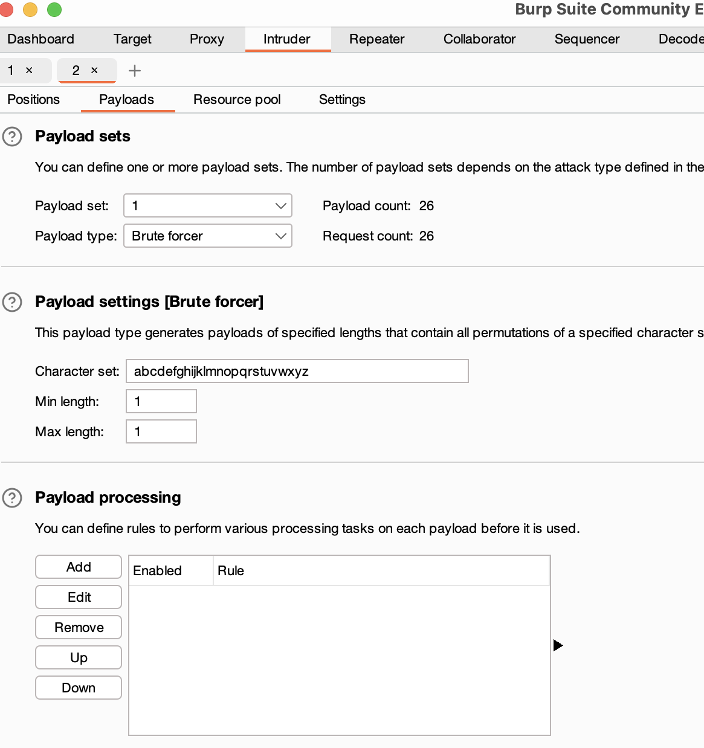Viewport: 704px width, 748px height.
Task: Select the Intruder tab
Action: click(x=287, y=39)
